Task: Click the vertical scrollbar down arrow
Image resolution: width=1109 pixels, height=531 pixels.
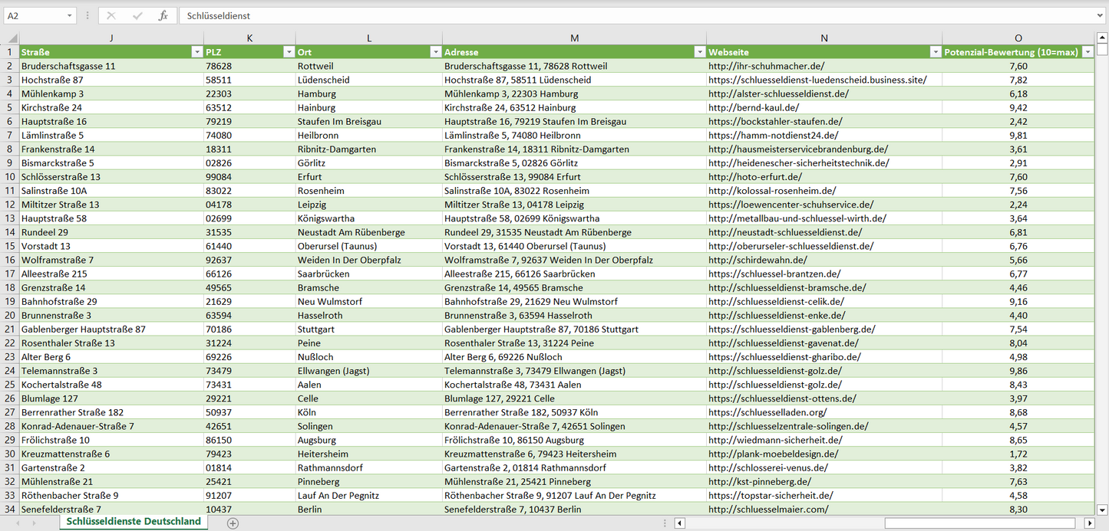Action: (x=1102, y=510)
